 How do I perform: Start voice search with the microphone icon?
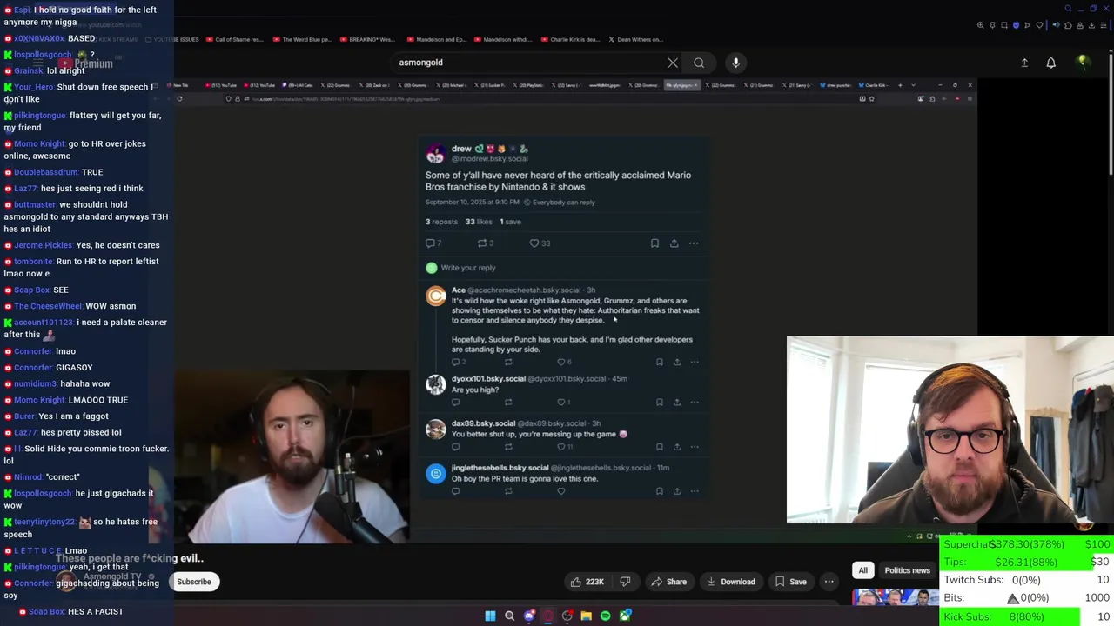click(x=735, y=63)
